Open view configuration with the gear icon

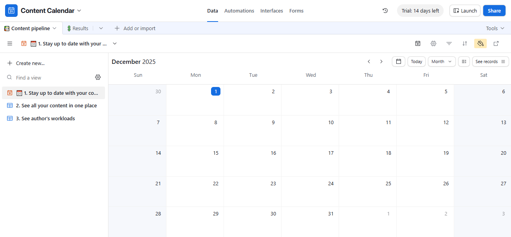coord(433,43)
